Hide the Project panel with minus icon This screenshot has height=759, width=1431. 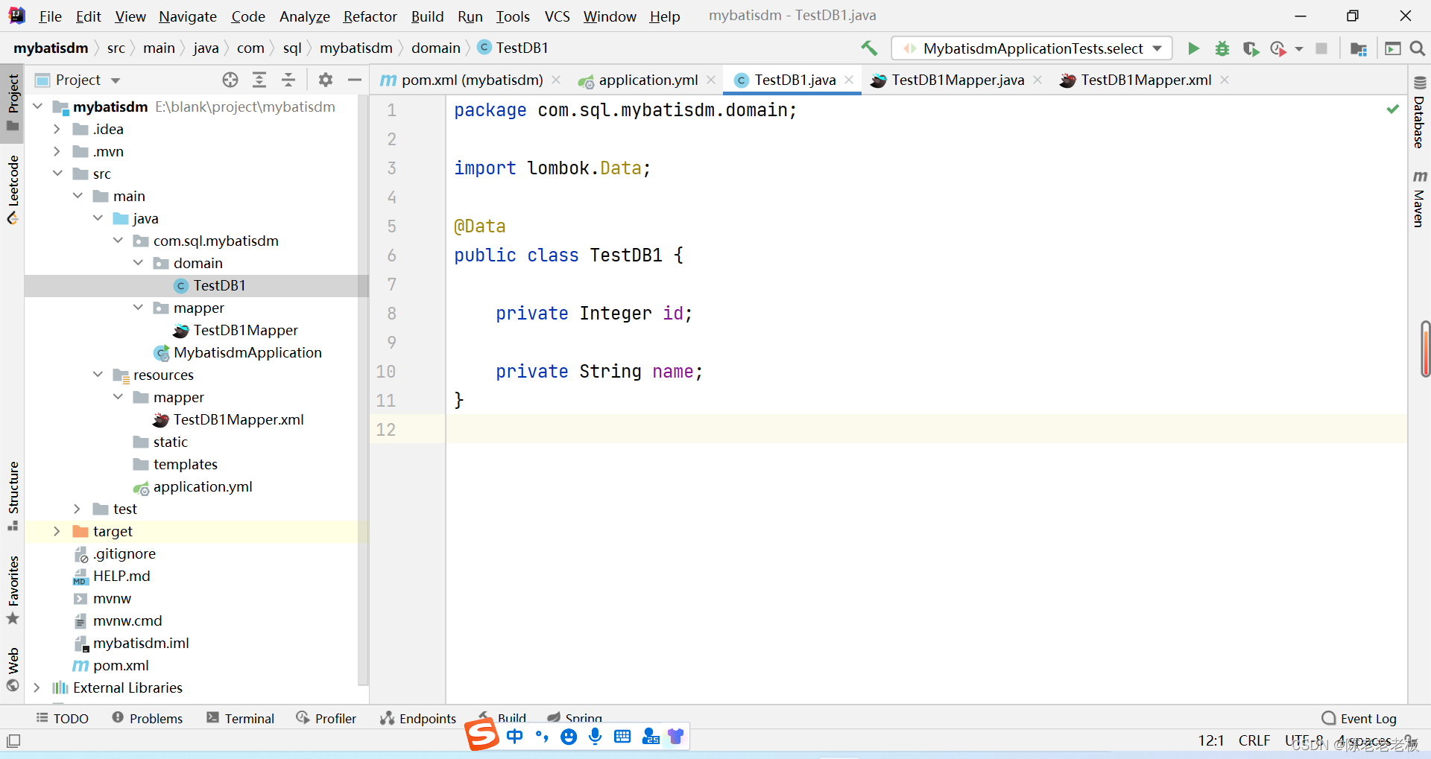[x=355, y=80]
